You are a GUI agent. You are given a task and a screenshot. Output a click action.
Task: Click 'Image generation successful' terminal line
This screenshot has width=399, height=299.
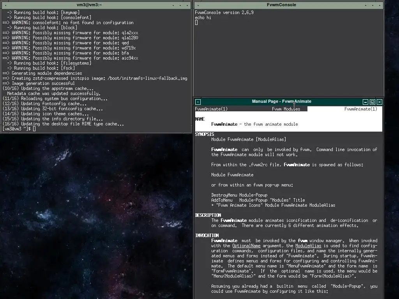click(39, 83)
